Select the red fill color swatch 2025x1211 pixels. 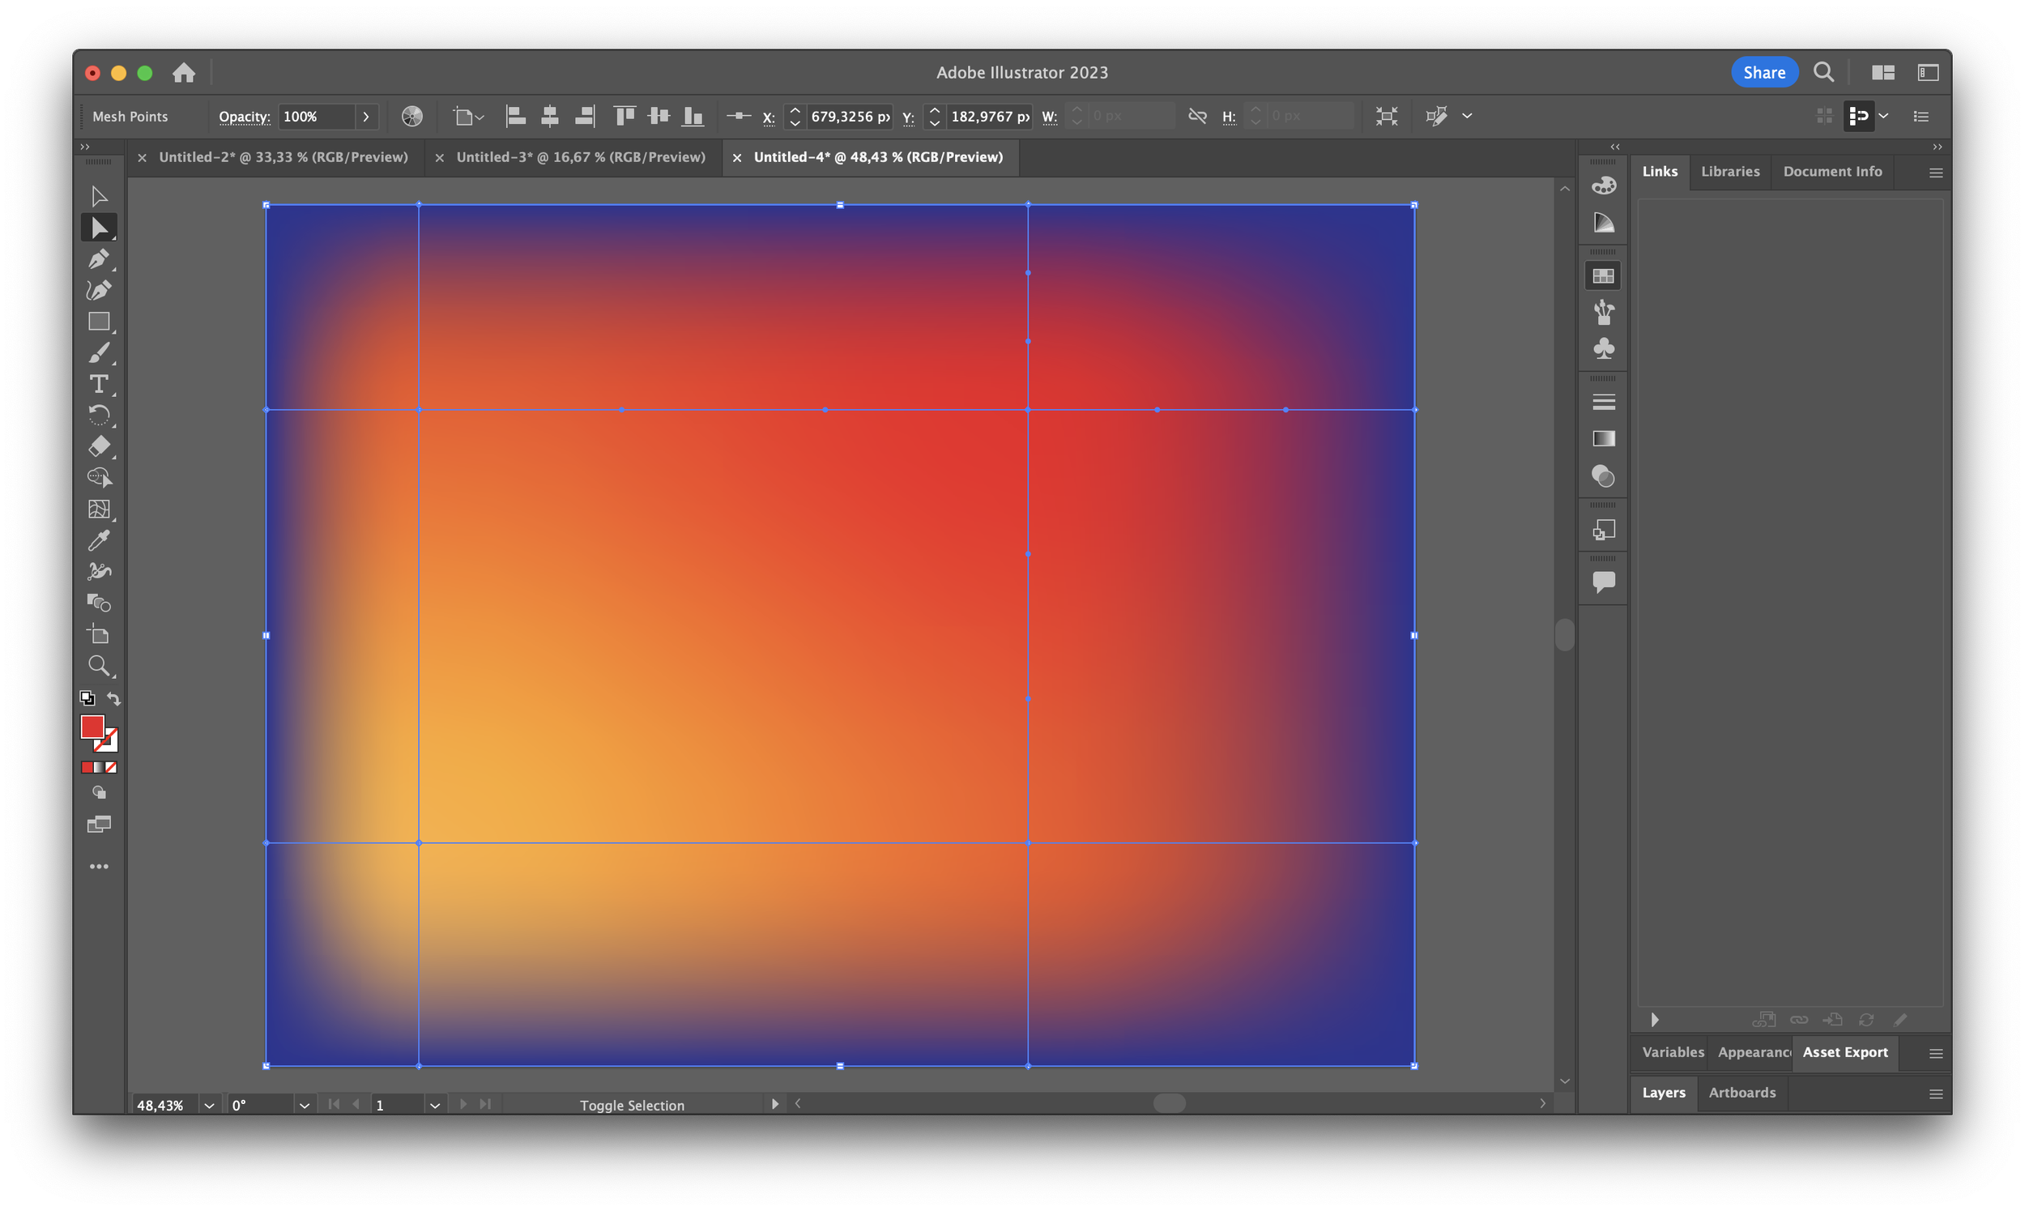[92, 728]
